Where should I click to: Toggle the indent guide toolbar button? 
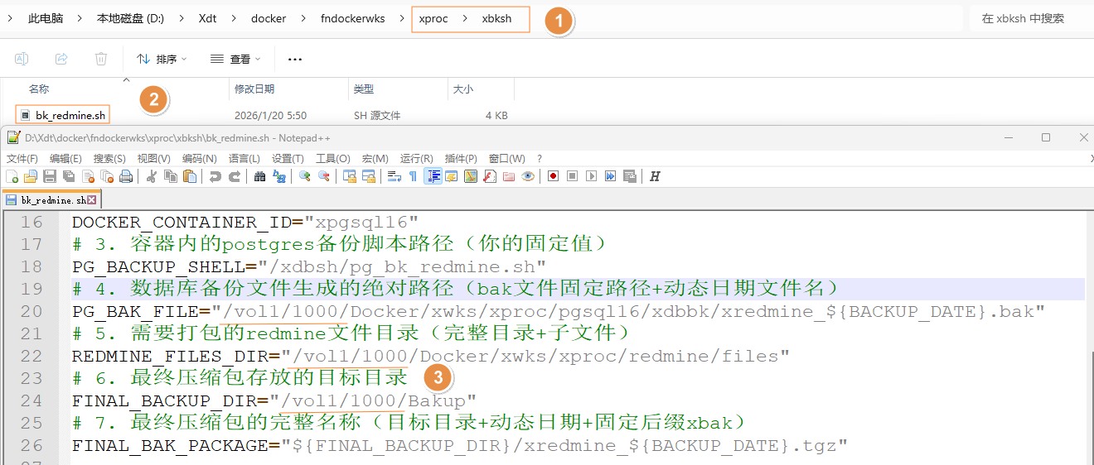[x=433, y=176]
